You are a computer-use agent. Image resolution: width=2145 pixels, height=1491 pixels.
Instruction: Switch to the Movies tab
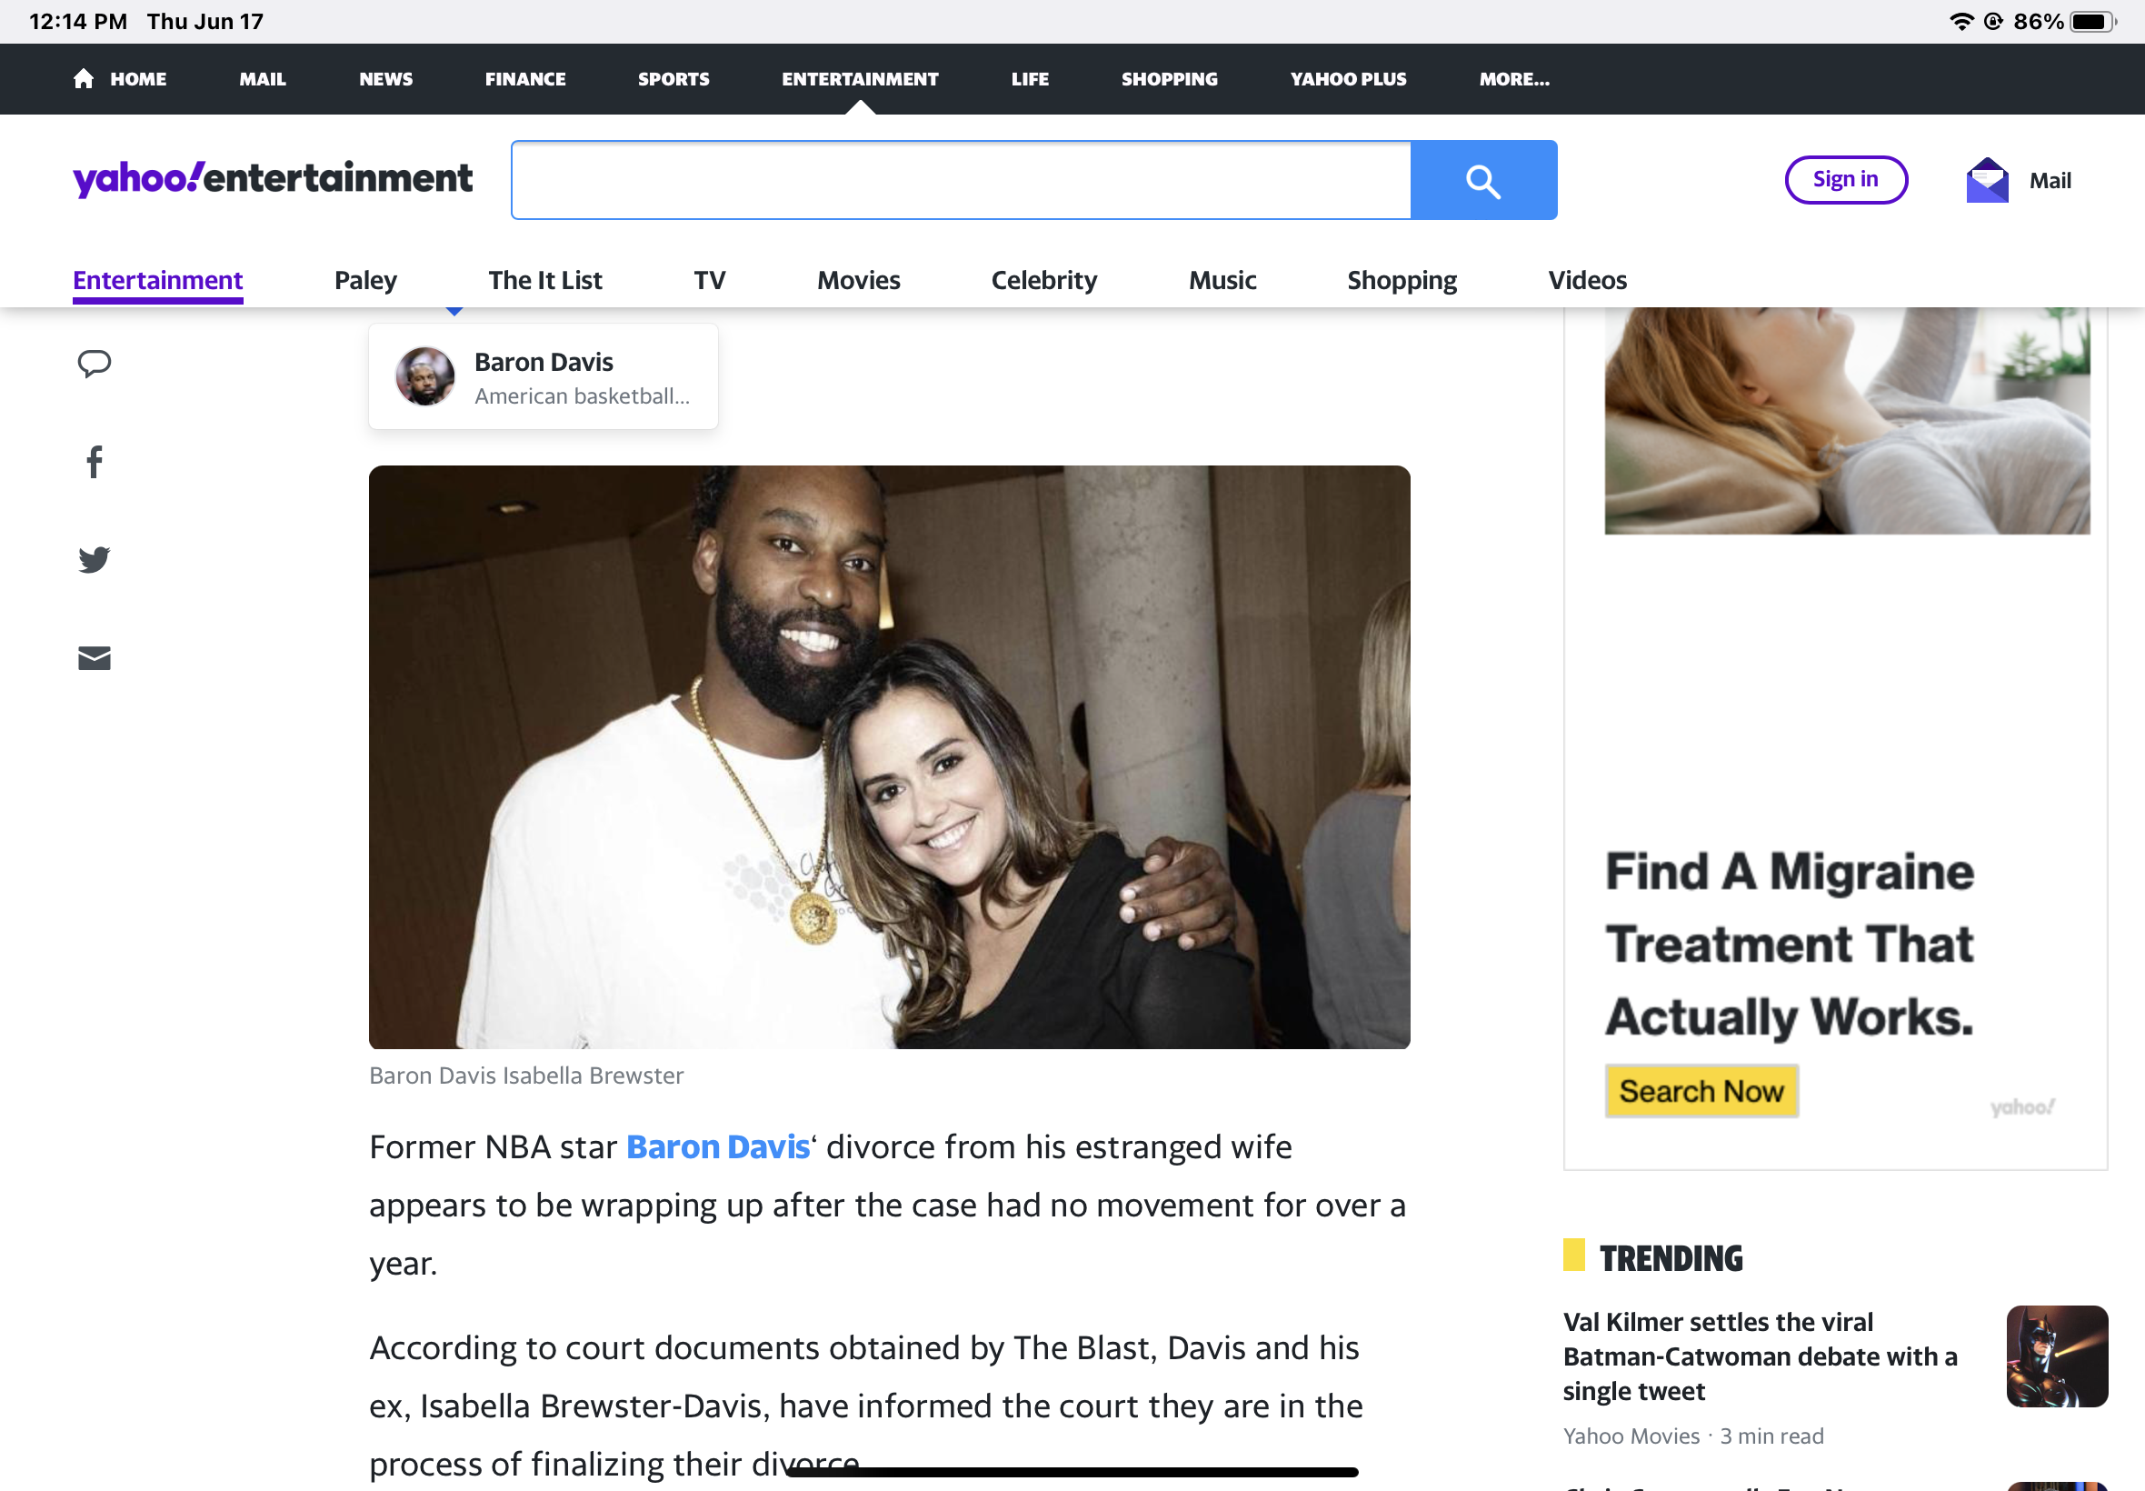coord(858,280)
